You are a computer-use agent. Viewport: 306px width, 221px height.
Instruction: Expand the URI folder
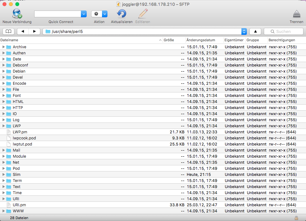[4, 199]
